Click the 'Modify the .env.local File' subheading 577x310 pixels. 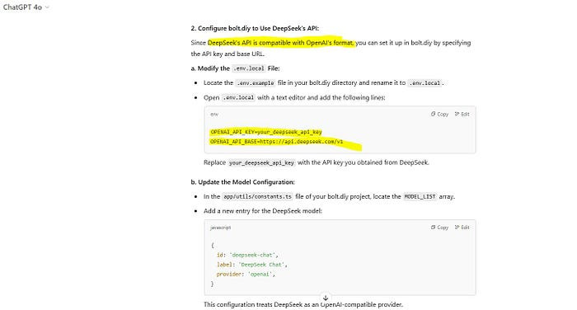pyautogui.click(x=235, y=68)
